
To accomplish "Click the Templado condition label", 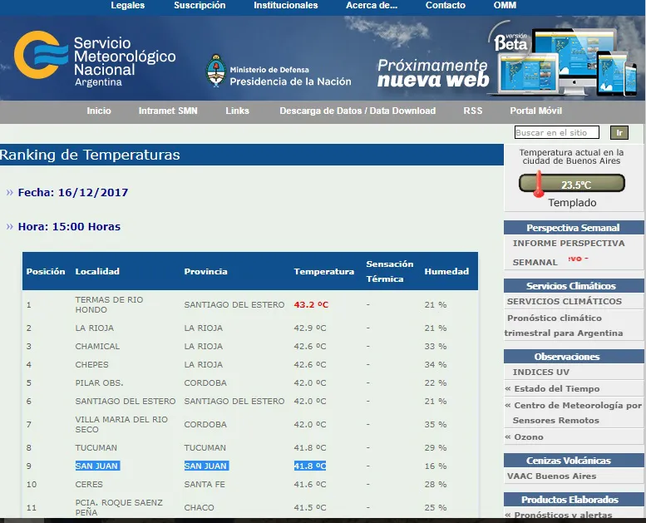I will [x=572, y=203].
